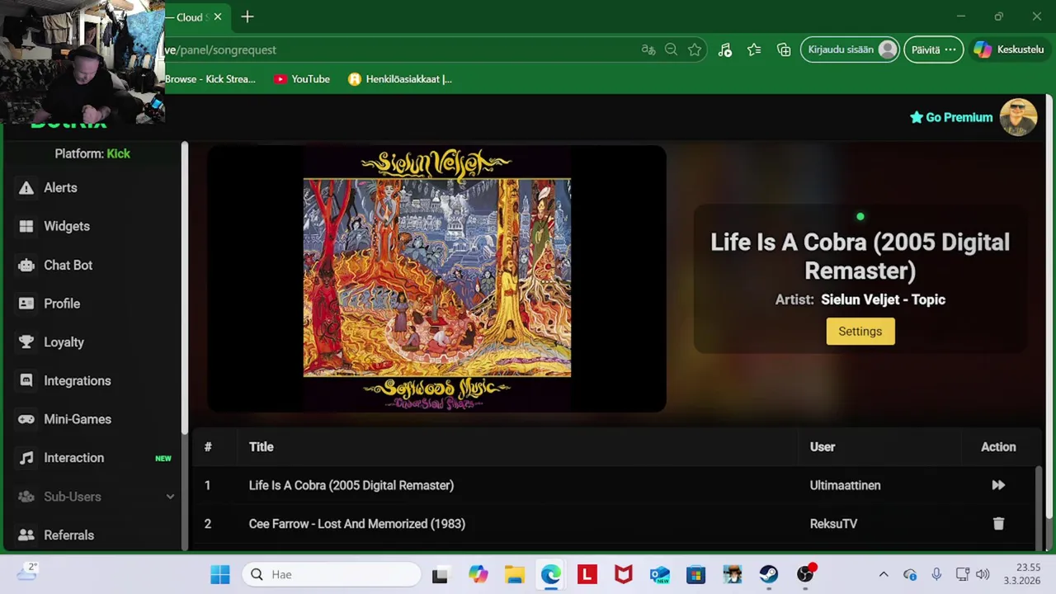1056x594 pixels.
Task: Open the volume speaker tray icon
Action: 982,574
